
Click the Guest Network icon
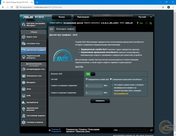[24, 43]
